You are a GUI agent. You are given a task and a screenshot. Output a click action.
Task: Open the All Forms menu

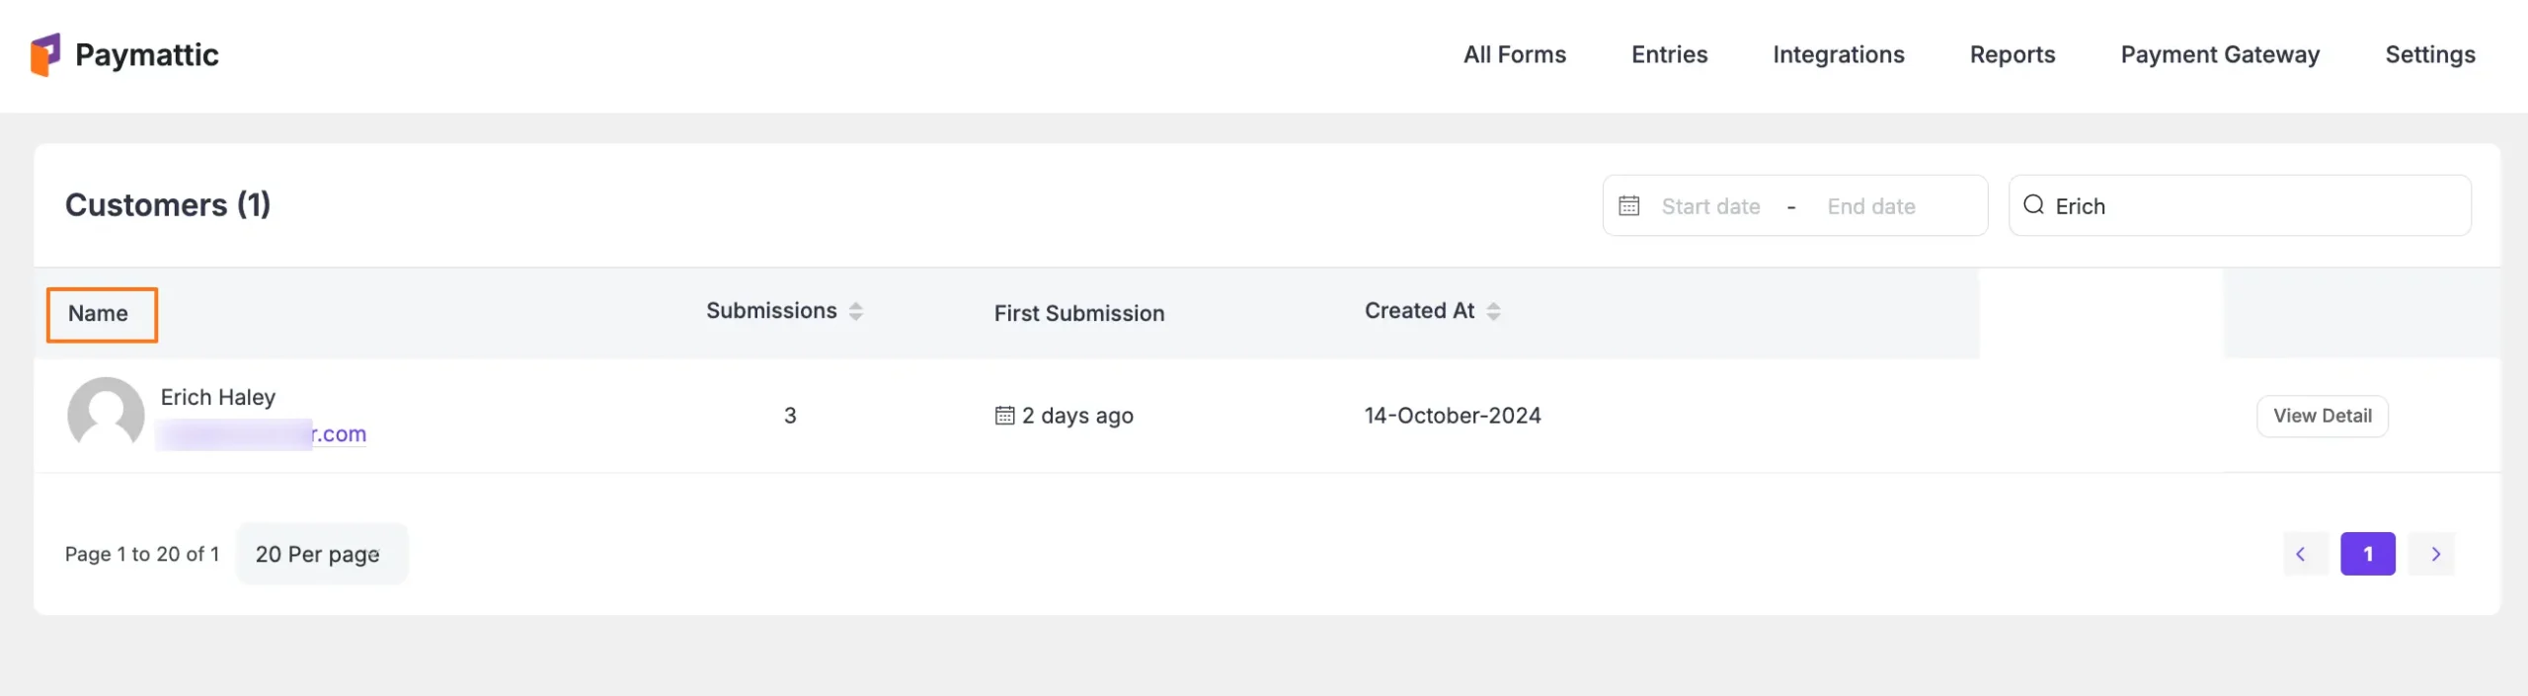click(1514, 54)
